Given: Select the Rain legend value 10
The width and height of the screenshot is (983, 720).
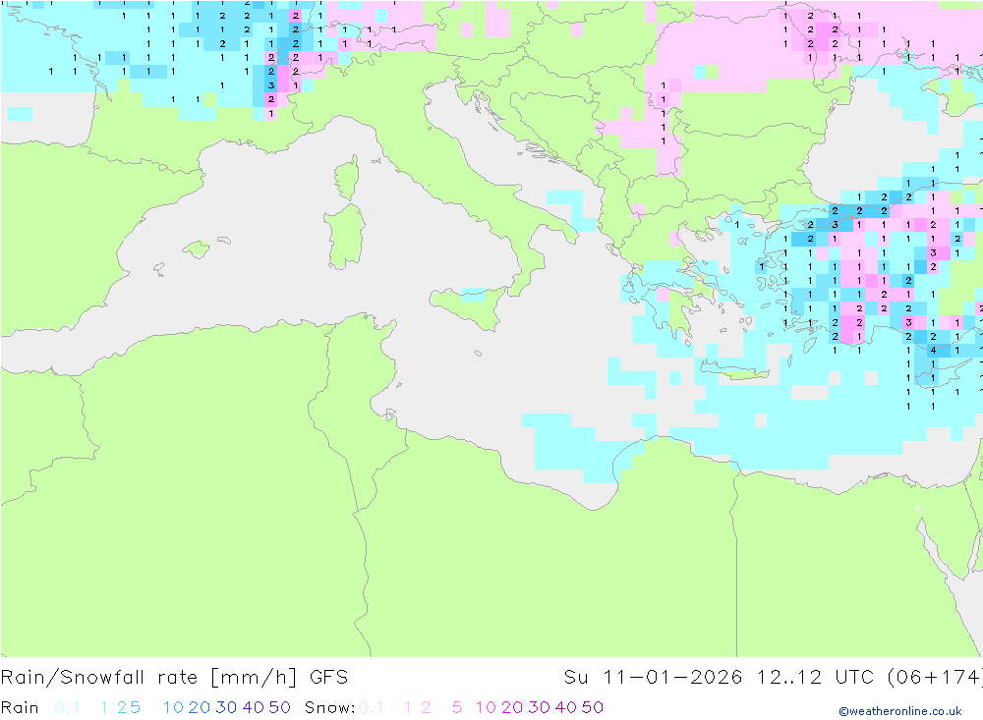Looking at the screenshot, I should point(173,707).
